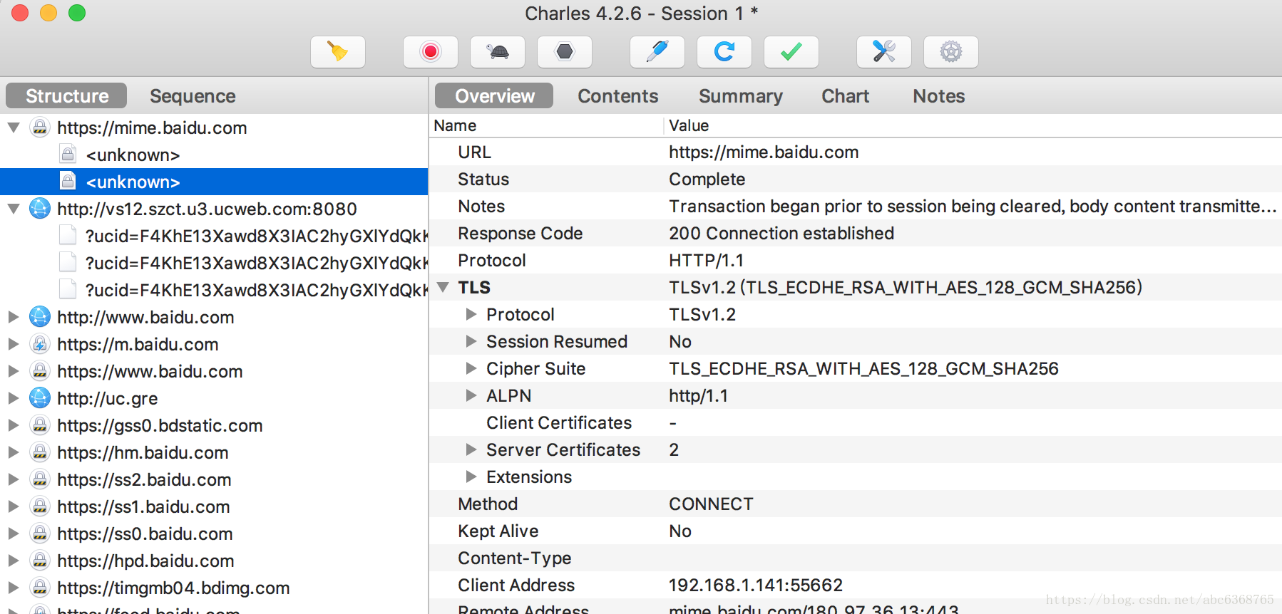Open the Overview tab
The width and height of the screenshot is (1282, 614).
[x=494, y=95]
